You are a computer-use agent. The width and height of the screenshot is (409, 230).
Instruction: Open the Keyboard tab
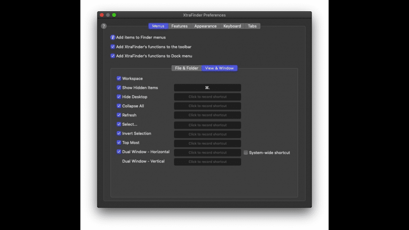click(232, 26)
